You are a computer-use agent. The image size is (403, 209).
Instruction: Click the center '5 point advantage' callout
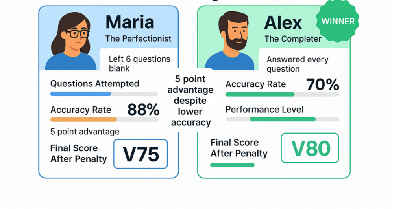coord(190,101)
